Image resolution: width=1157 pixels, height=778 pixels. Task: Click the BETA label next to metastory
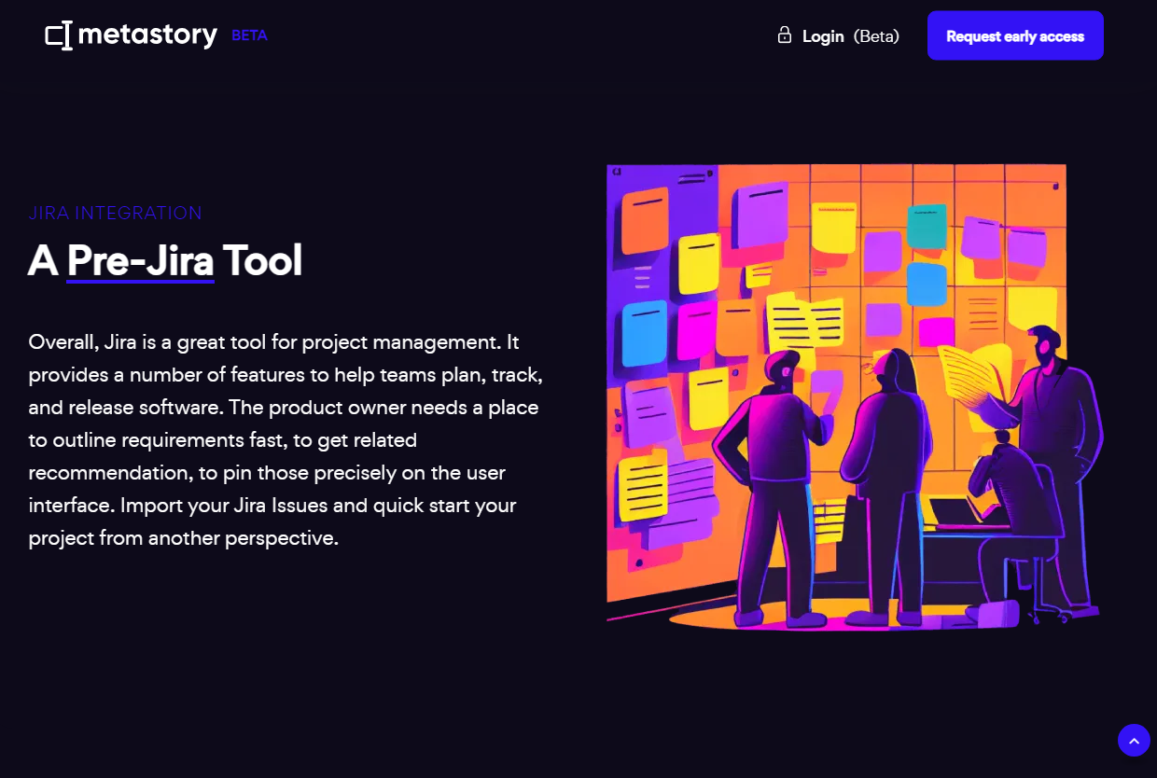[x=249, y=35]
